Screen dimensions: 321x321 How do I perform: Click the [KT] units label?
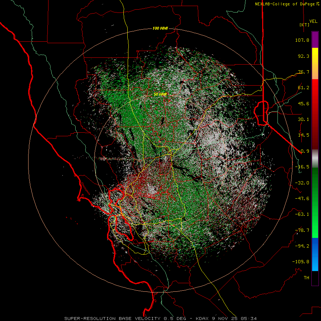point(304,25)
